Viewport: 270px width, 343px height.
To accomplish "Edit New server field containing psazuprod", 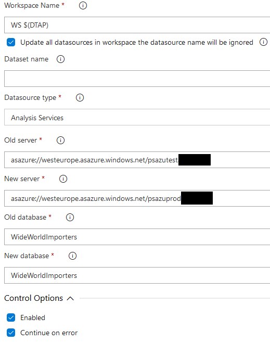I will point(137,198).
